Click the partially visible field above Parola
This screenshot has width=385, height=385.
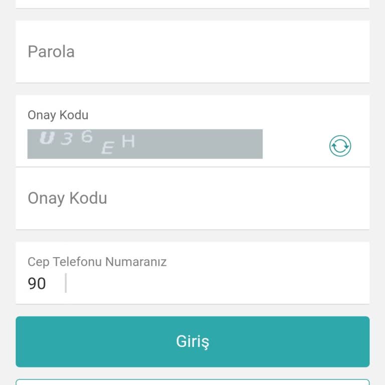click(192, 4)
